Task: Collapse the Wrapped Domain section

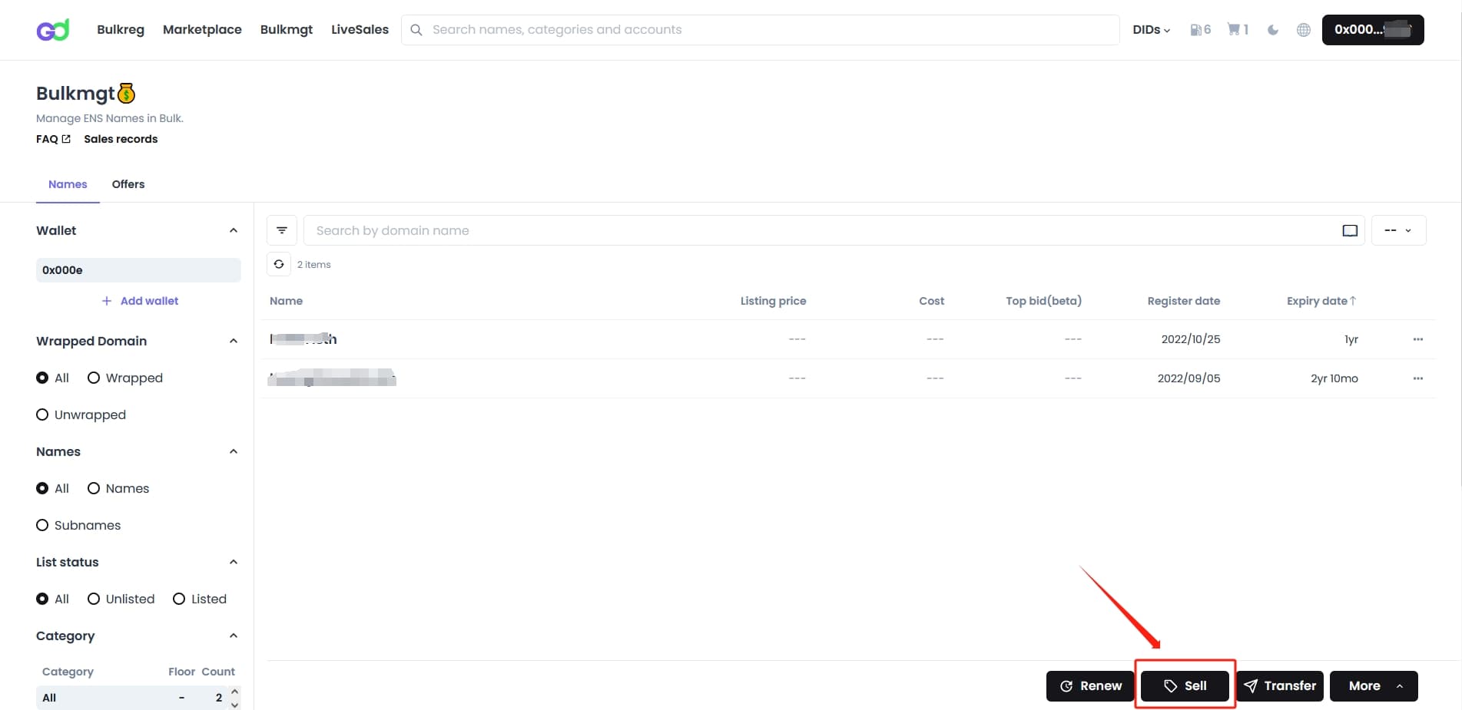Action: (234, 341)
